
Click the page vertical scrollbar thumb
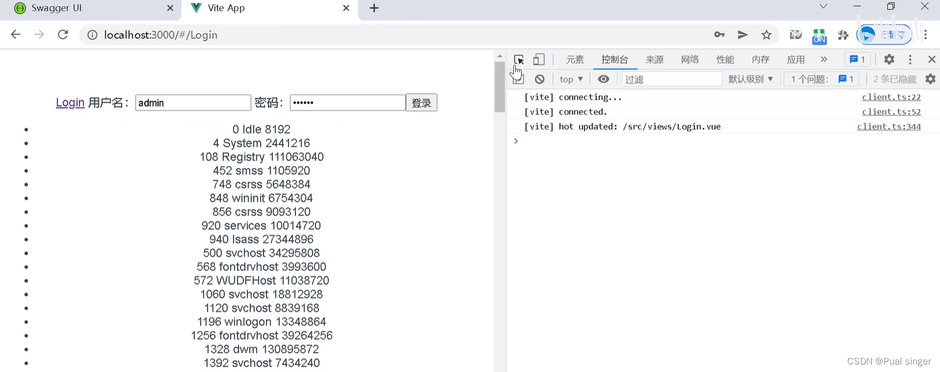(499, 87)
